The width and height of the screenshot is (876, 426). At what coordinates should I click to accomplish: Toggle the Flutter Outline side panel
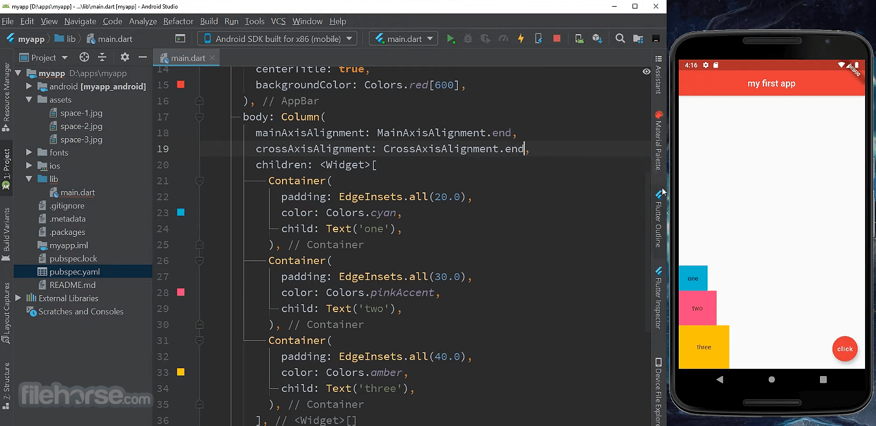658,218
